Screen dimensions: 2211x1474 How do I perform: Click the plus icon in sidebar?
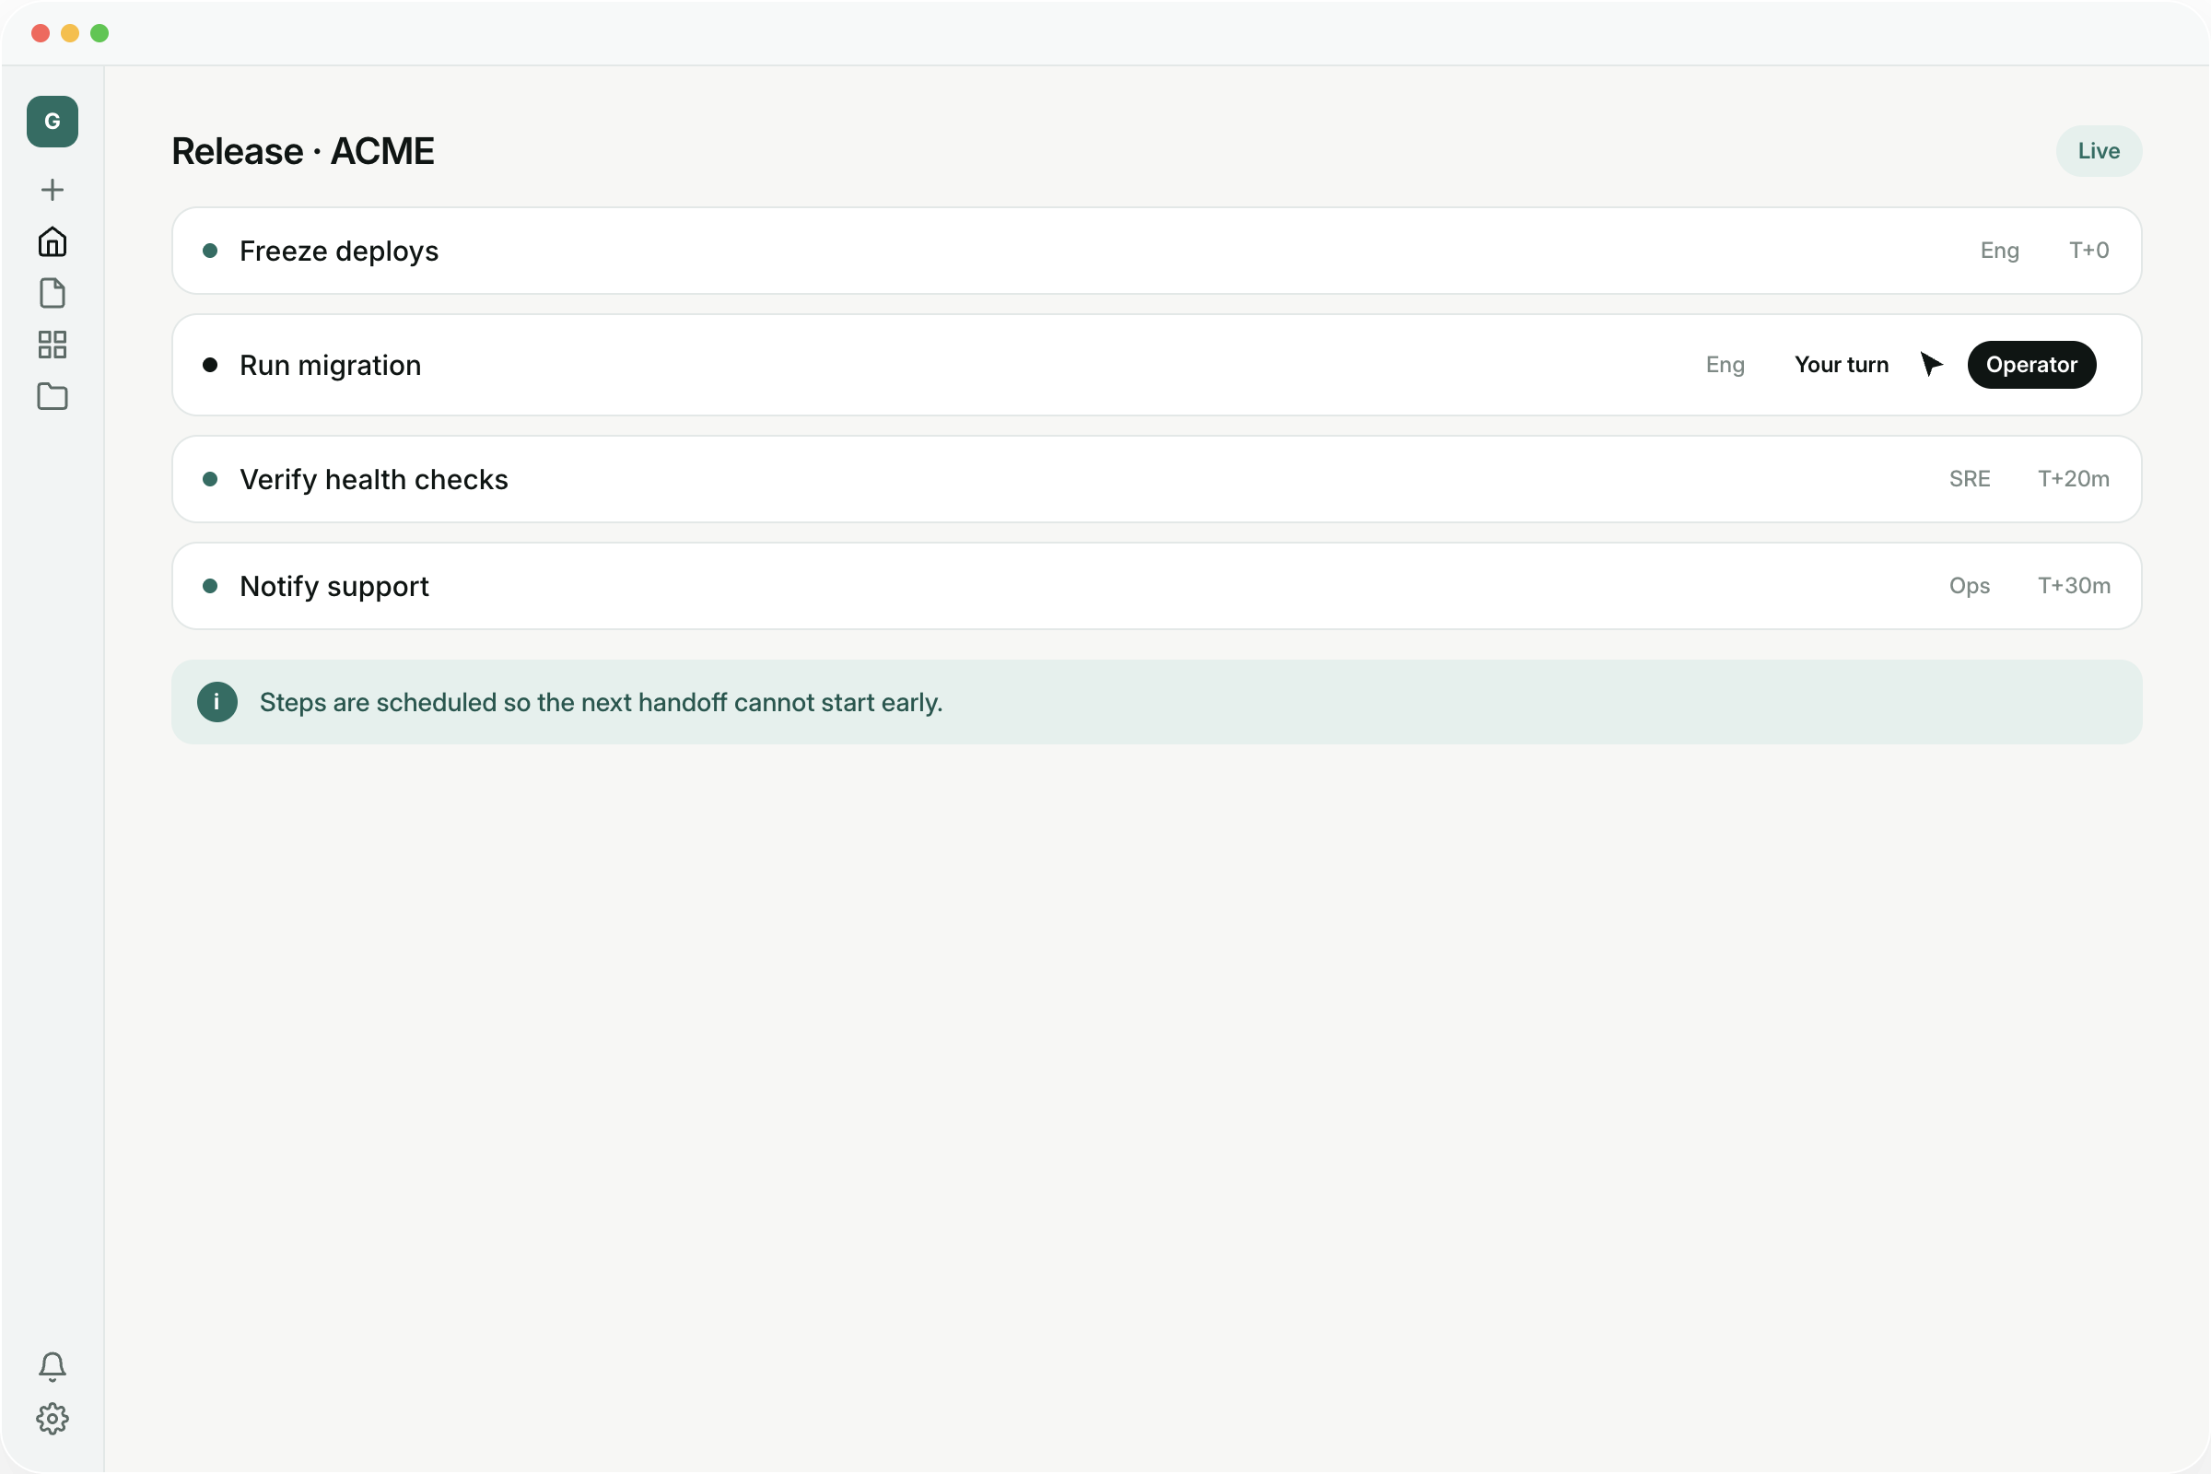pos(53,190)
